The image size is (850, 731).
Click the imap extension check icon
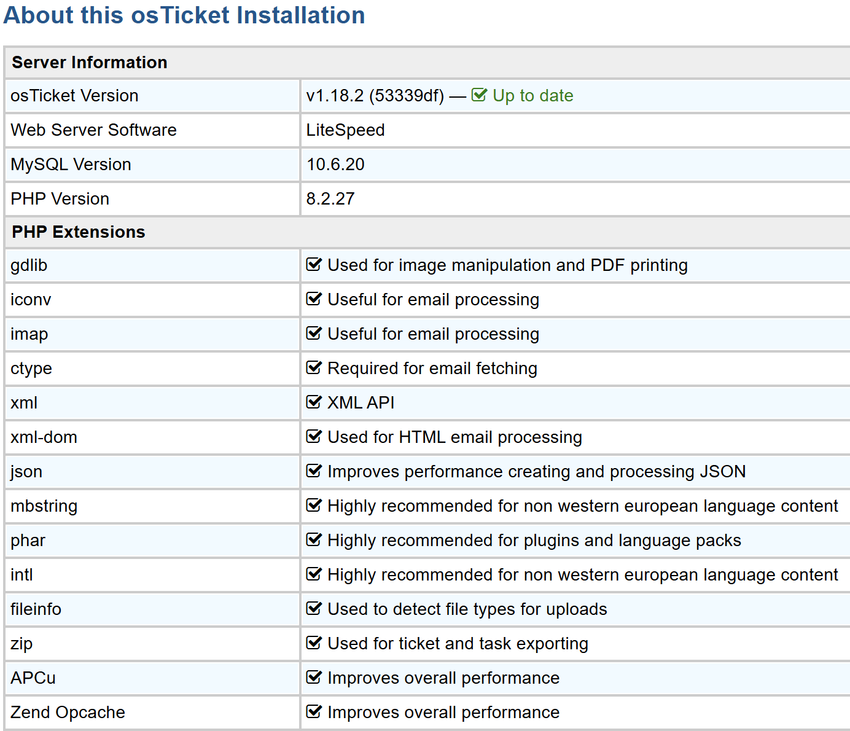[x=314, y=334]
